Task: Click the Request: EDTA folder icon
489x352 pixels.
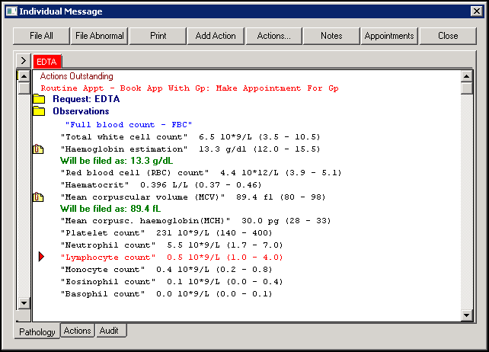Action: pos(39,99)
